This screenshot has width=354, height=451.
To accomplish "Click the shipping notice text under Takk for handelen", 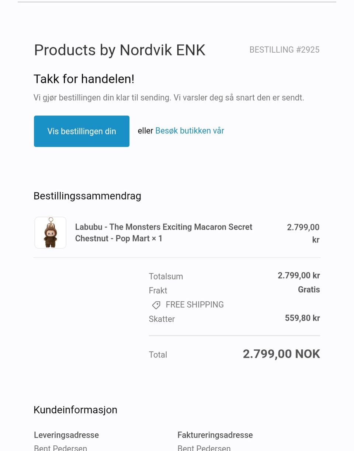I will point(169,98).
